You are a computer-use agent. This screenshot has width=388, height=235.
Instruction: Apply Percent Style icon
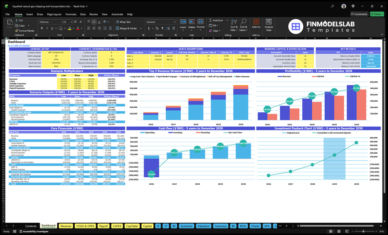pyautogui.click(x=156, y=28)
